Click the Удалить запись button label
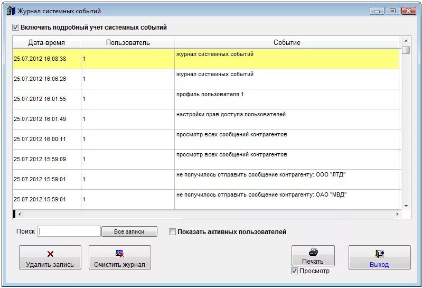This screenshot has height=288, width=422. [x=50, y=265]
